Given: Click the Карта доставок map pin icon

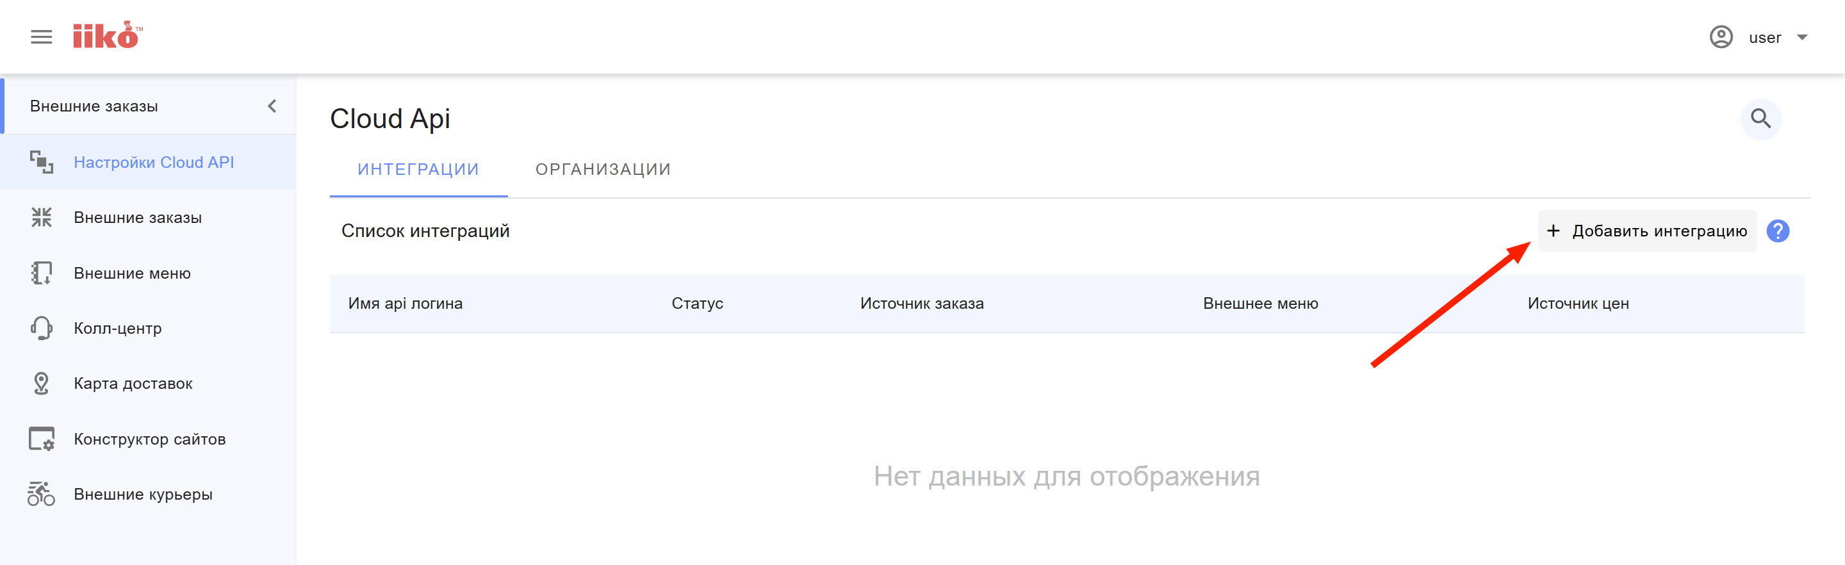Looking at the screenshot, I should (42, 383).
